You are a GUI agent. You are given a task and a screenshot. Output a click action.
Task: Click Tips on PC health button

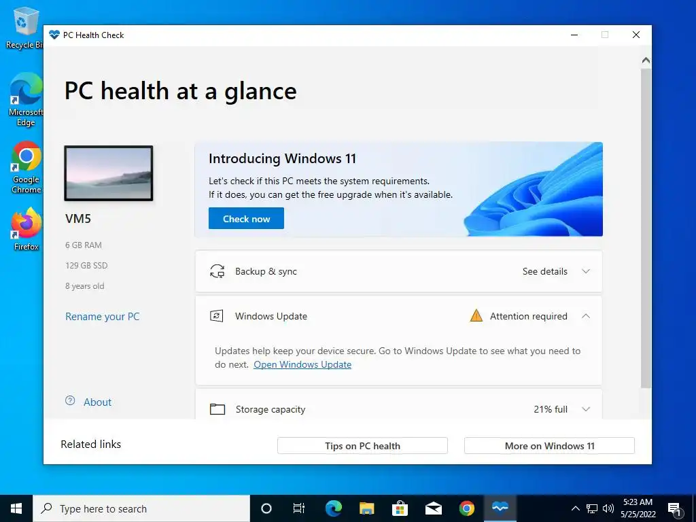point(362,446)
